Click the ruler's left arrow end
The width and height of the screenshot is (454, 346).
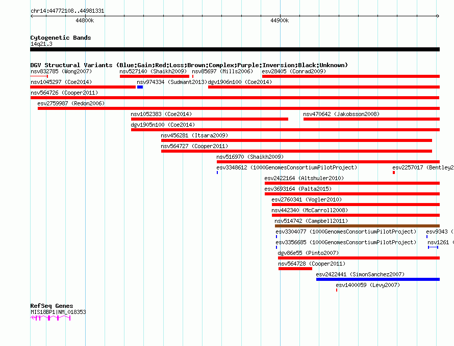click(x=32, y=16)
